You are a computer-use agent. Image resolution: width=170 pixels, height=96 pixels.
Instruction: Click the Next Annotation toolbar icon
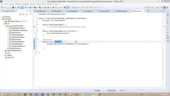pos(82,7)
